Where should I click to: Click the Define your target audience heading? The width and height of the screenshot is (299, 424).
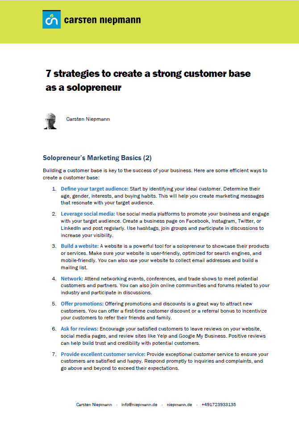tap(95, 189)
